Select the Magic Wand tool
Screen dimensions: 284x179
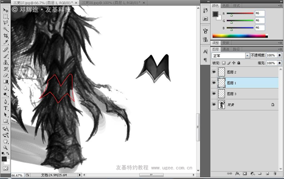[x=5, y=29]
